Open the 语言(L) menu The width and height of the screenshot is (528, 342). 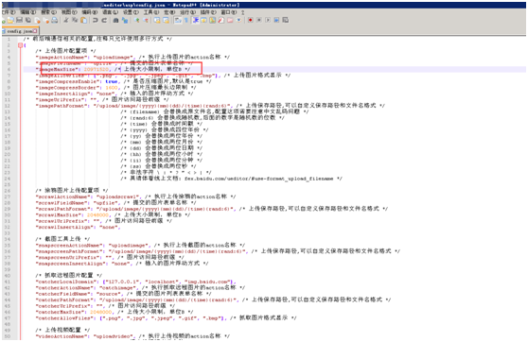point(111,12)
